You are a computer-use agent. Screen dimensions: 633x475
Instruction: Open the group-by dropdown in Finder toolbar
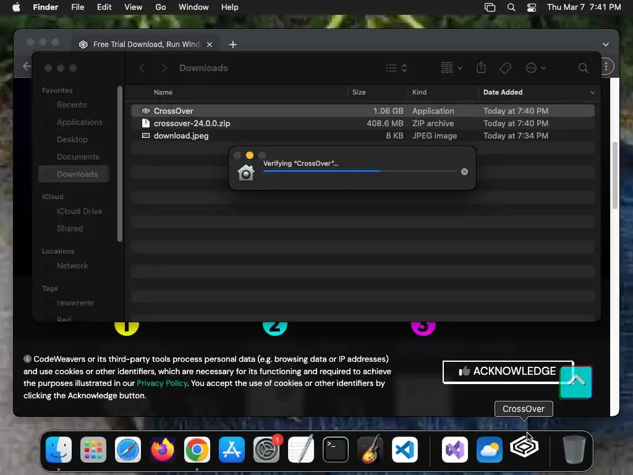[x=452, y=68]
